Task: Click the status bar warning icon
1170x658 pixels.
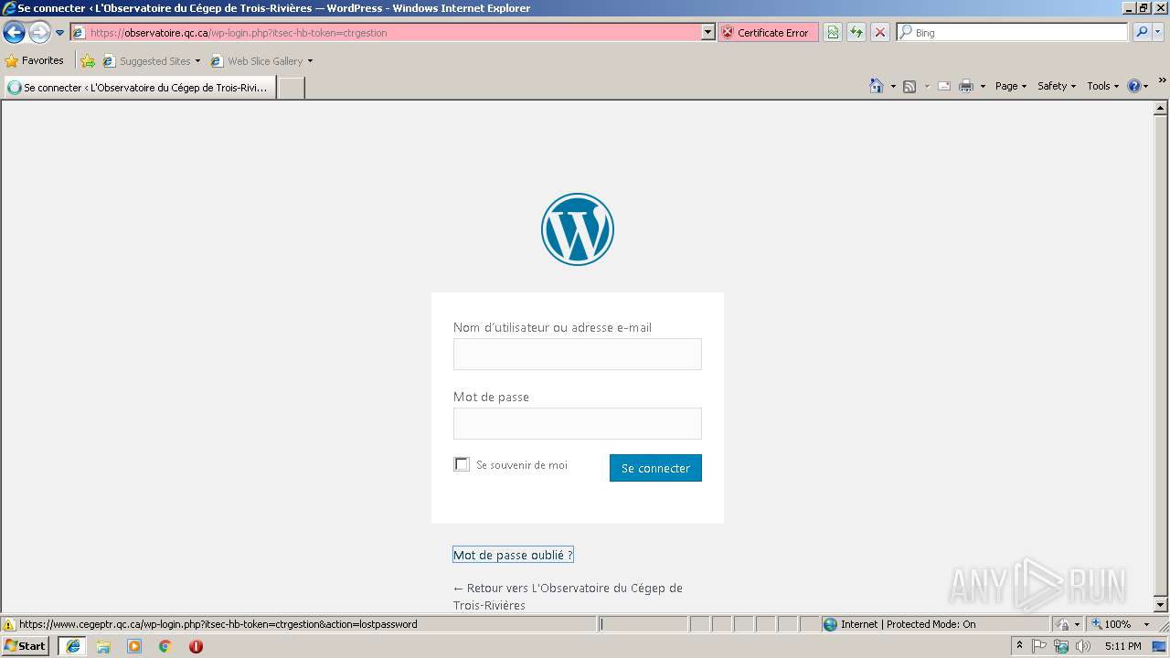Action: 9,624
